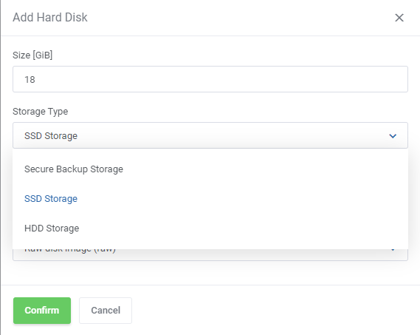The image size is (420, 335).
Task: Select Secure Backup Storage option
Action: pos(210,169)
